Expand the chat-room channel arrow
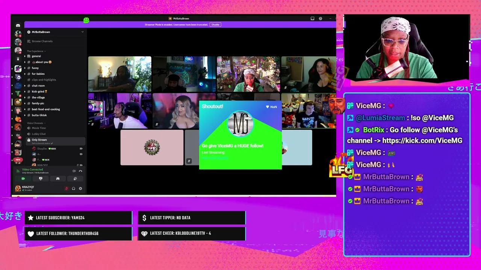481x270 pixels. pyautogui.click(x=25, y=85)
